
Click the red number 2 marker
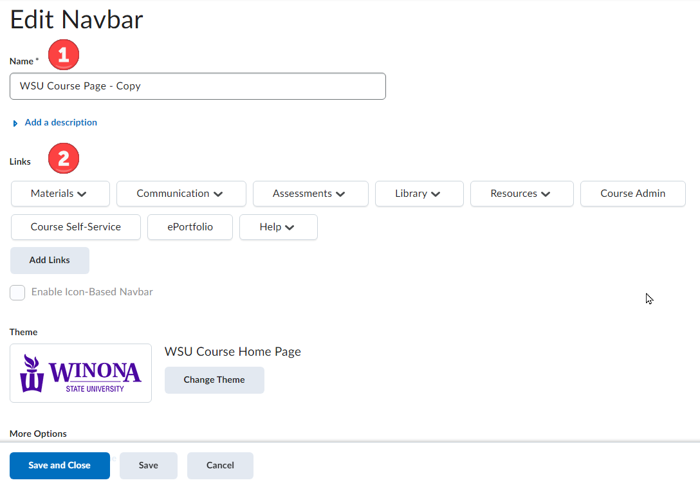[x=64, y=159]
